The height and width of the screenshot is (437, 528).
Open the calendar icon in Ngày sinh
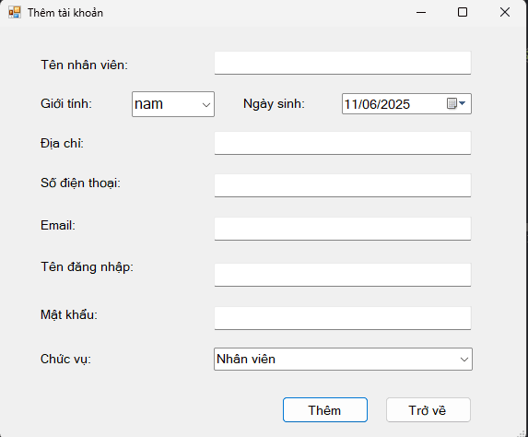tap(452, 103)
